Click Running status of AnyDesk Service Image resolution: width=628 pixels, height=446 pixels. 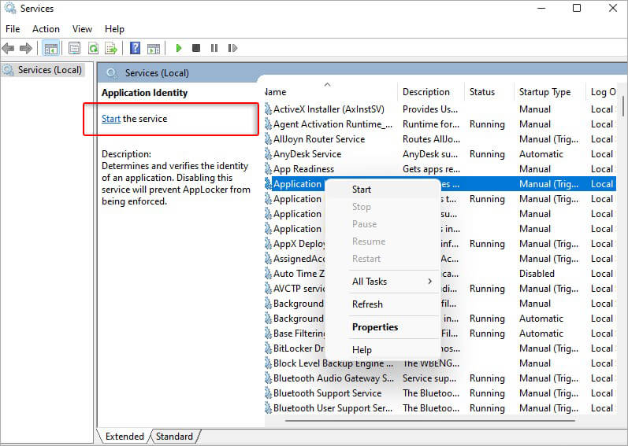(x=487, y=154)
